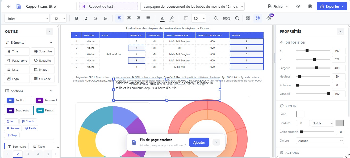Apply strikethrough formatting to text
The height and width of the screenshot is (158, 350).
pyautogui.click(x=105, y=19)
